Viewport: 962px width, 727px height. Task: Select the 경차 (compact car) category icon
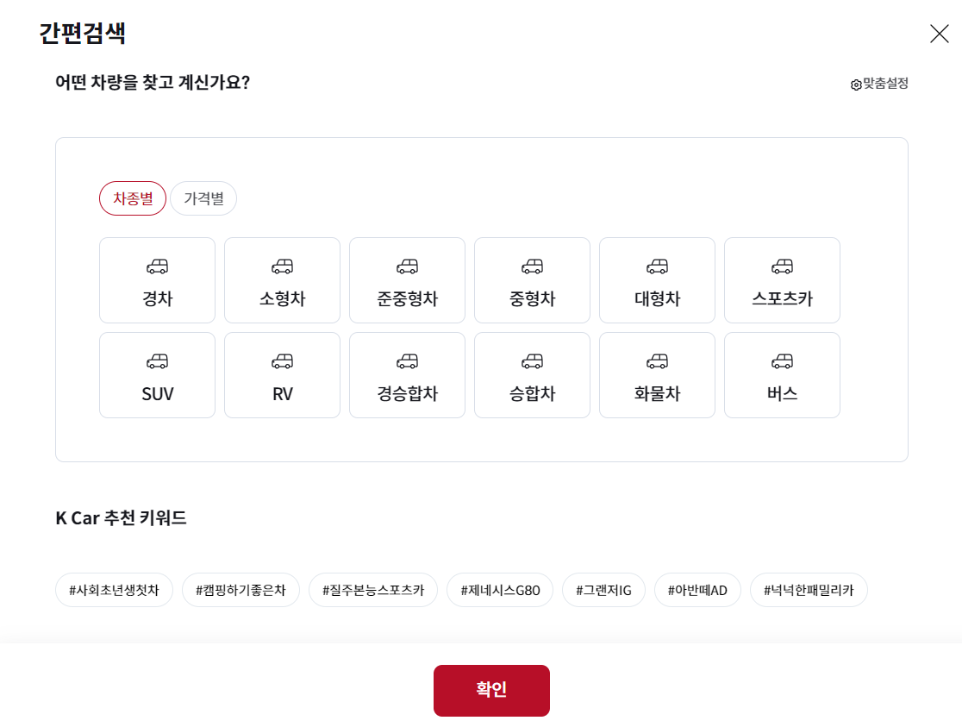click(x=157, y=279)
